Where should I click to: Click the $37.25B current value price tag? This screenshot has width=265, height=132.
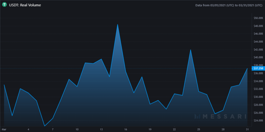pos(258,68)
